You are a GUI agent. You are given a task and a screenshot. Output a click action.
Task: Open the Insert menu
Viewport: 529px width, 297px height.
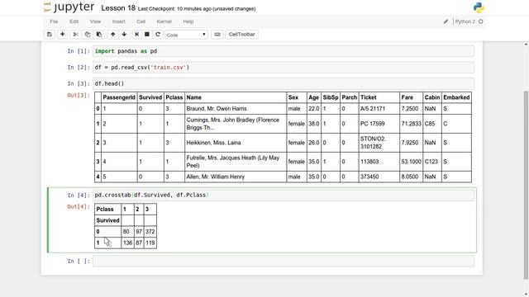pyautogui.click(x=119, y=21)
